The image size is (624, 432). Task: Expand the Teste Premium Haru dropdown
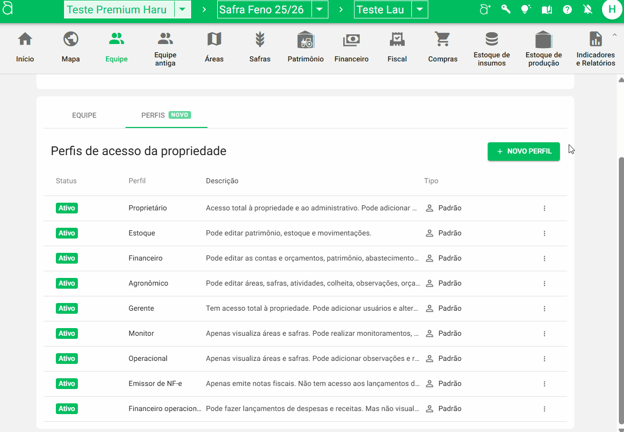tap(182, 9)
